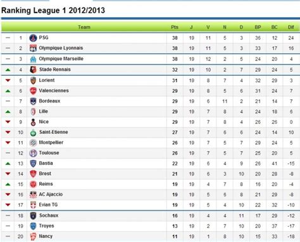Click the Bordeaux club crest icon
Screen dimensions: 300x242
(33, 101)
